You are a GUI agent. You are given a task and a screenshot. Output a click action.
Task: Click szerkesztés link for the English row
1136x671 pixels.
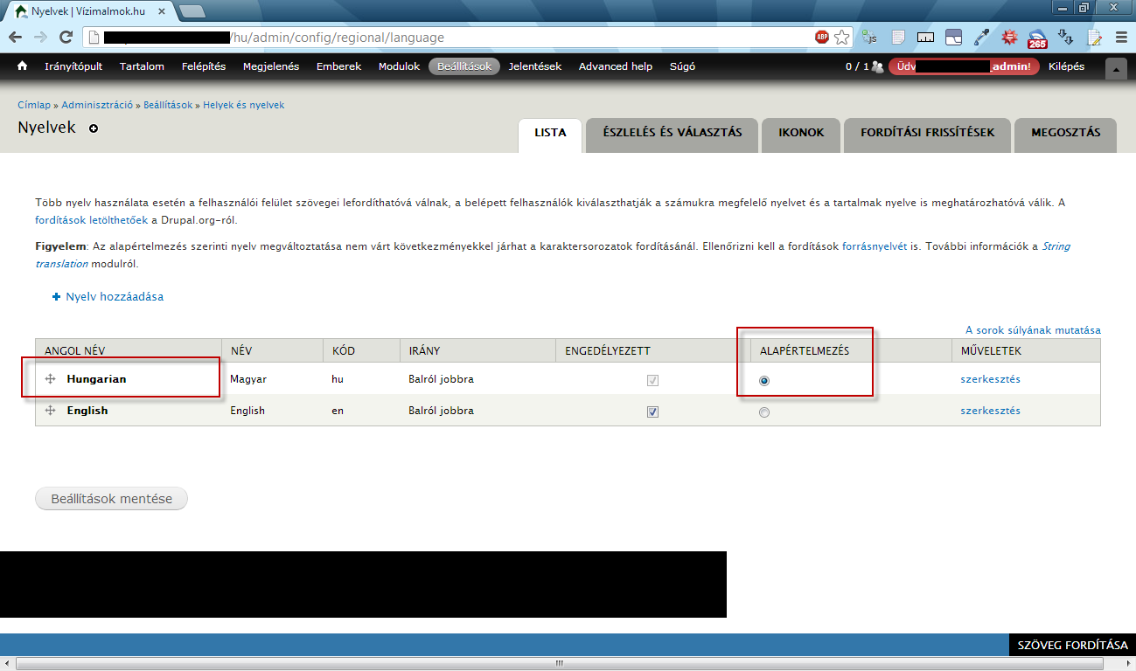tap(990, 411)
